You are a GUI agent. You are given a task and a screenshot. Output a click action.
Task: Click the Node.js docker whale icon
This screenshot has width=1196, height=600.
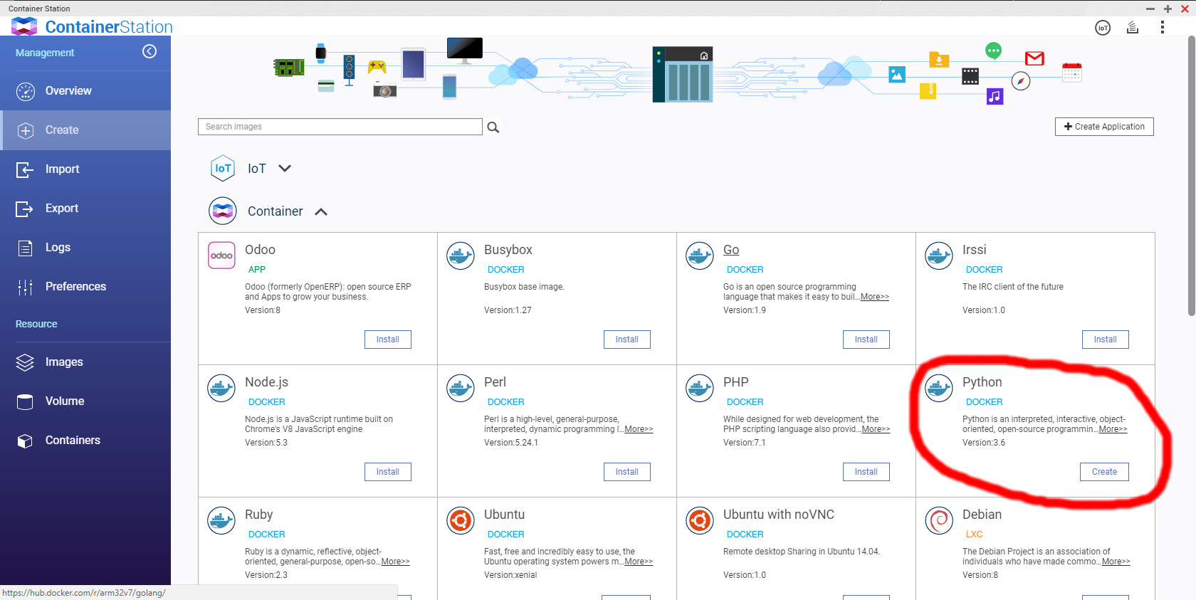(221, 388)
